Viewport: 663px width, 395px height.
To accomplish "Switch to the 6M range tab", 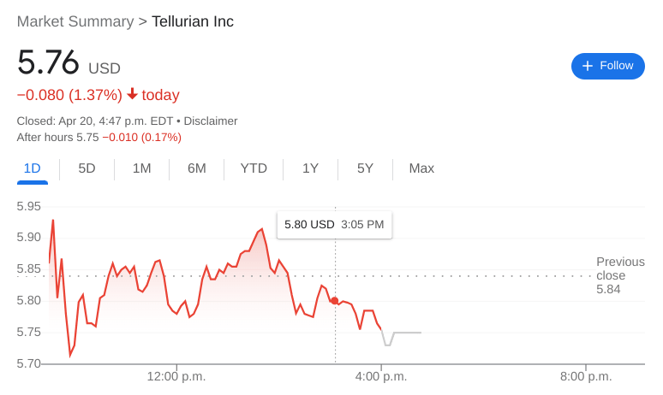I will [x=197, y=168].
